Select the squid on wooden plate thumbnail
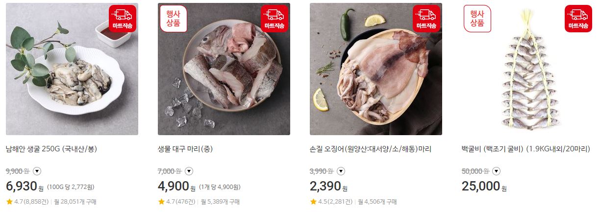The height and width of the screenshot is (213, 600). coord(376,69)
